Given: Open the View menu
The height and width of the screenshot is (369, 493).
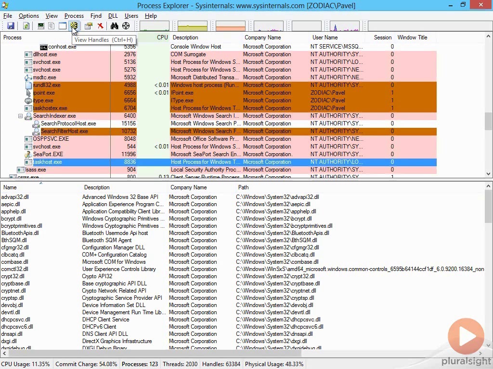Looking at the screenshot, I should pyautogui.click(x=52, y=16).
